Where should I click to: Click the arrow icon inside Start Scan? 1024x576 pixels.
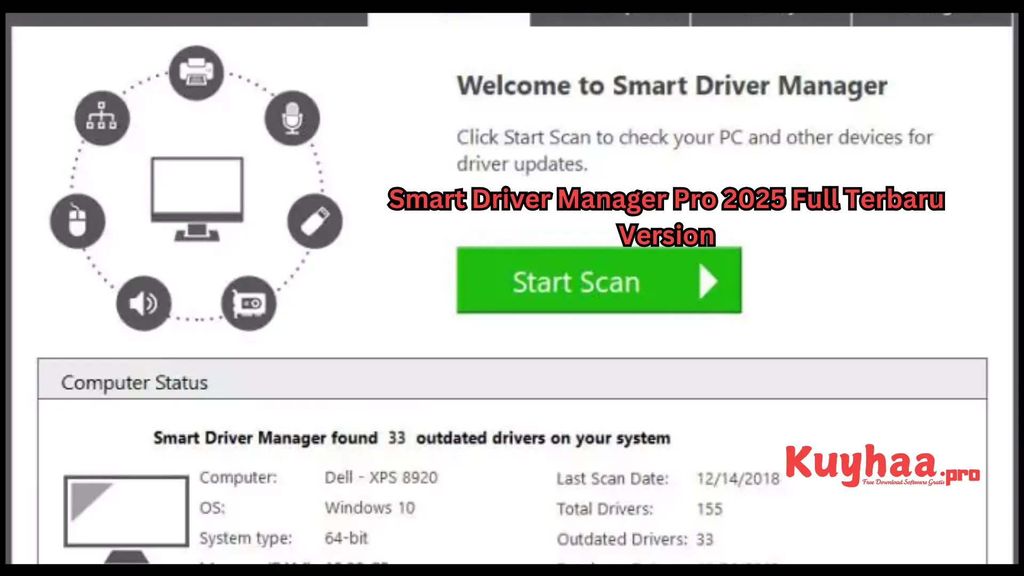(708, 281)
